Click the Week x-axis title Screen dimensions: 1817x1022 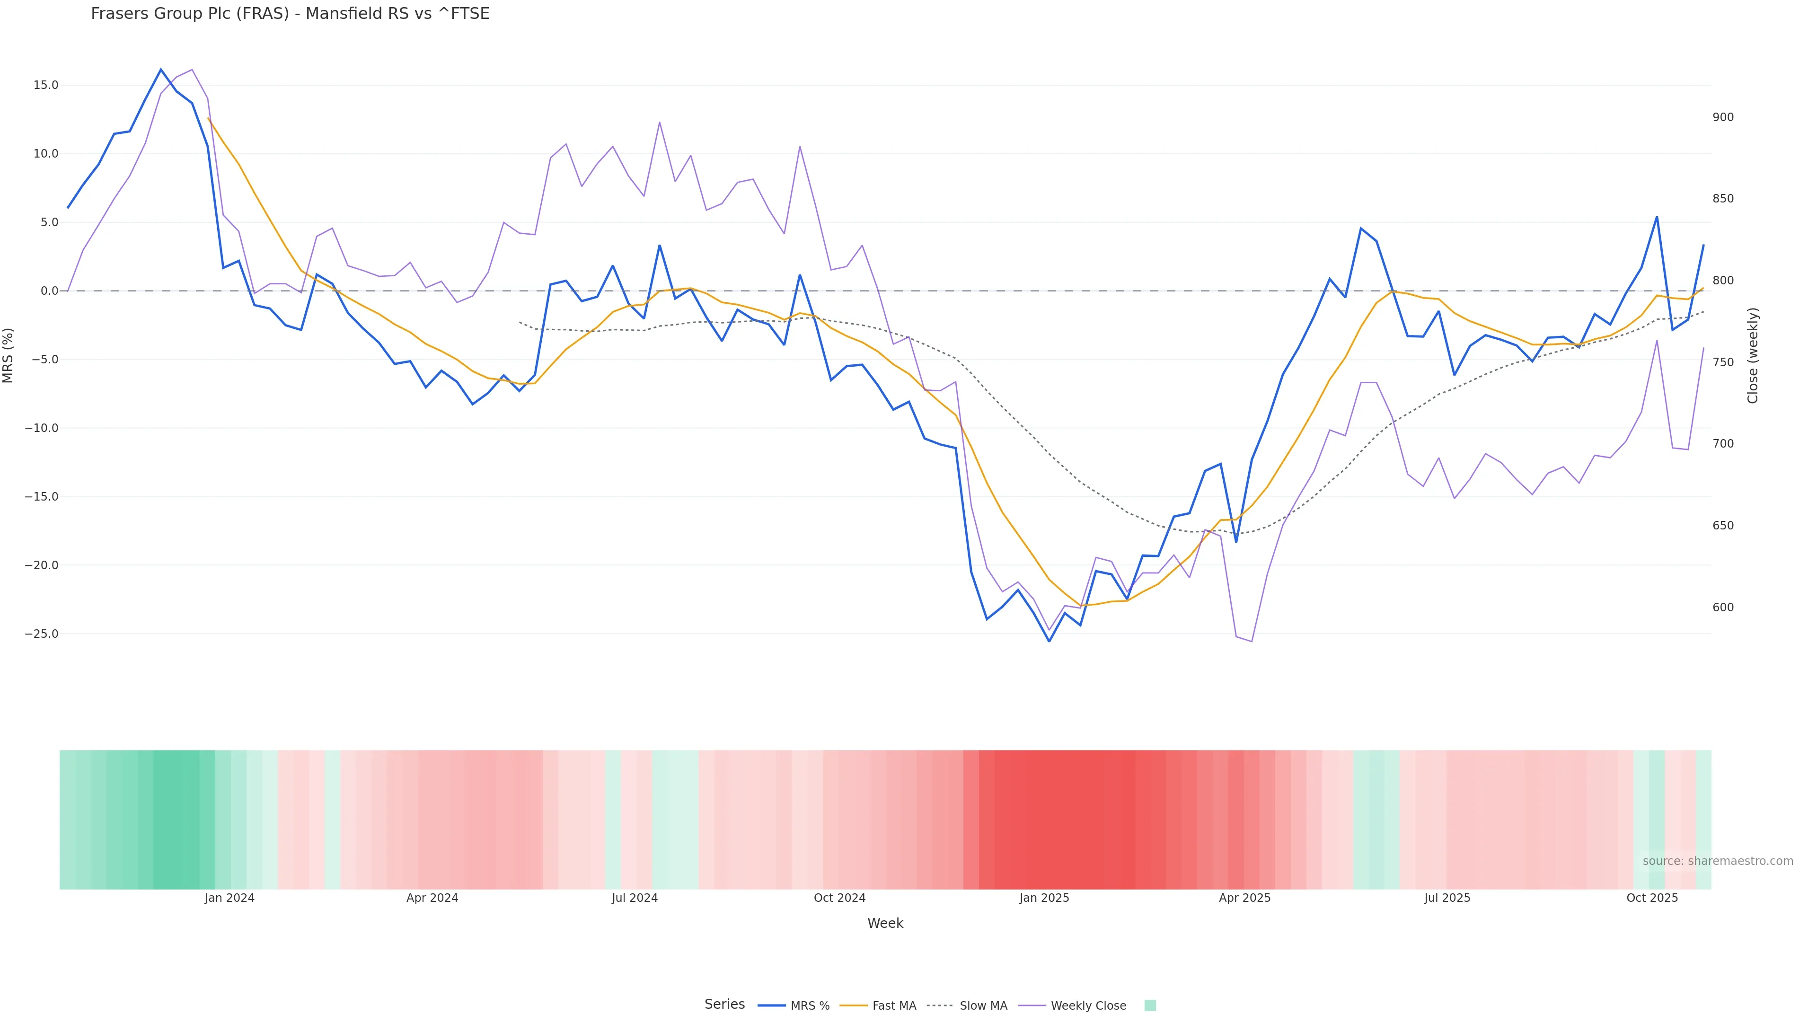[885, 923]
